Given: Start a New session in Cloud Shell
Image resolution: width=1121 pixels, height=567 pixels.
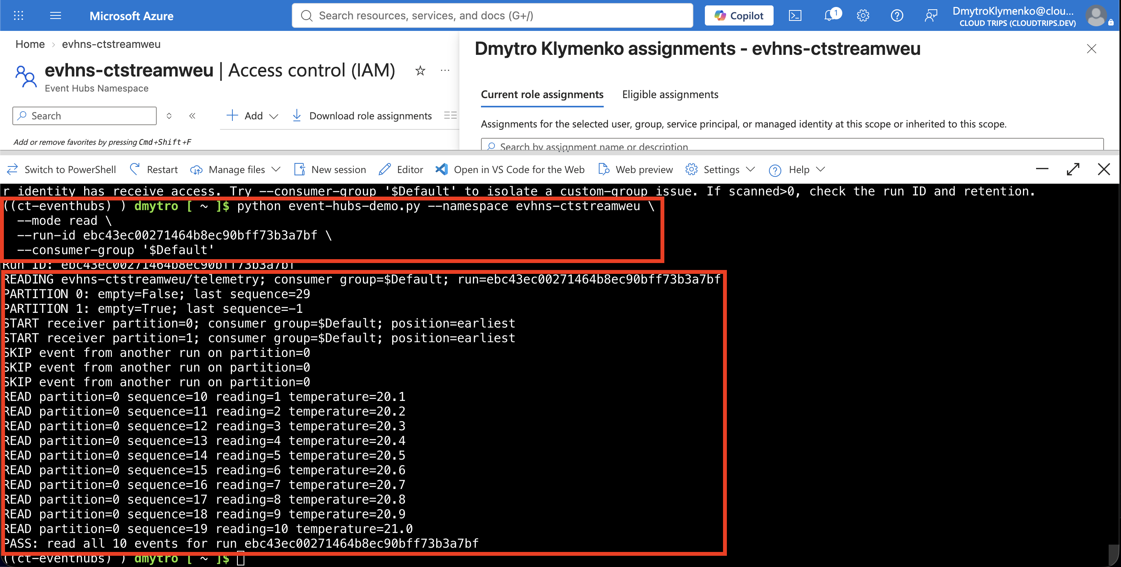Looking at the screenshot, I should (x=330, y=170).
